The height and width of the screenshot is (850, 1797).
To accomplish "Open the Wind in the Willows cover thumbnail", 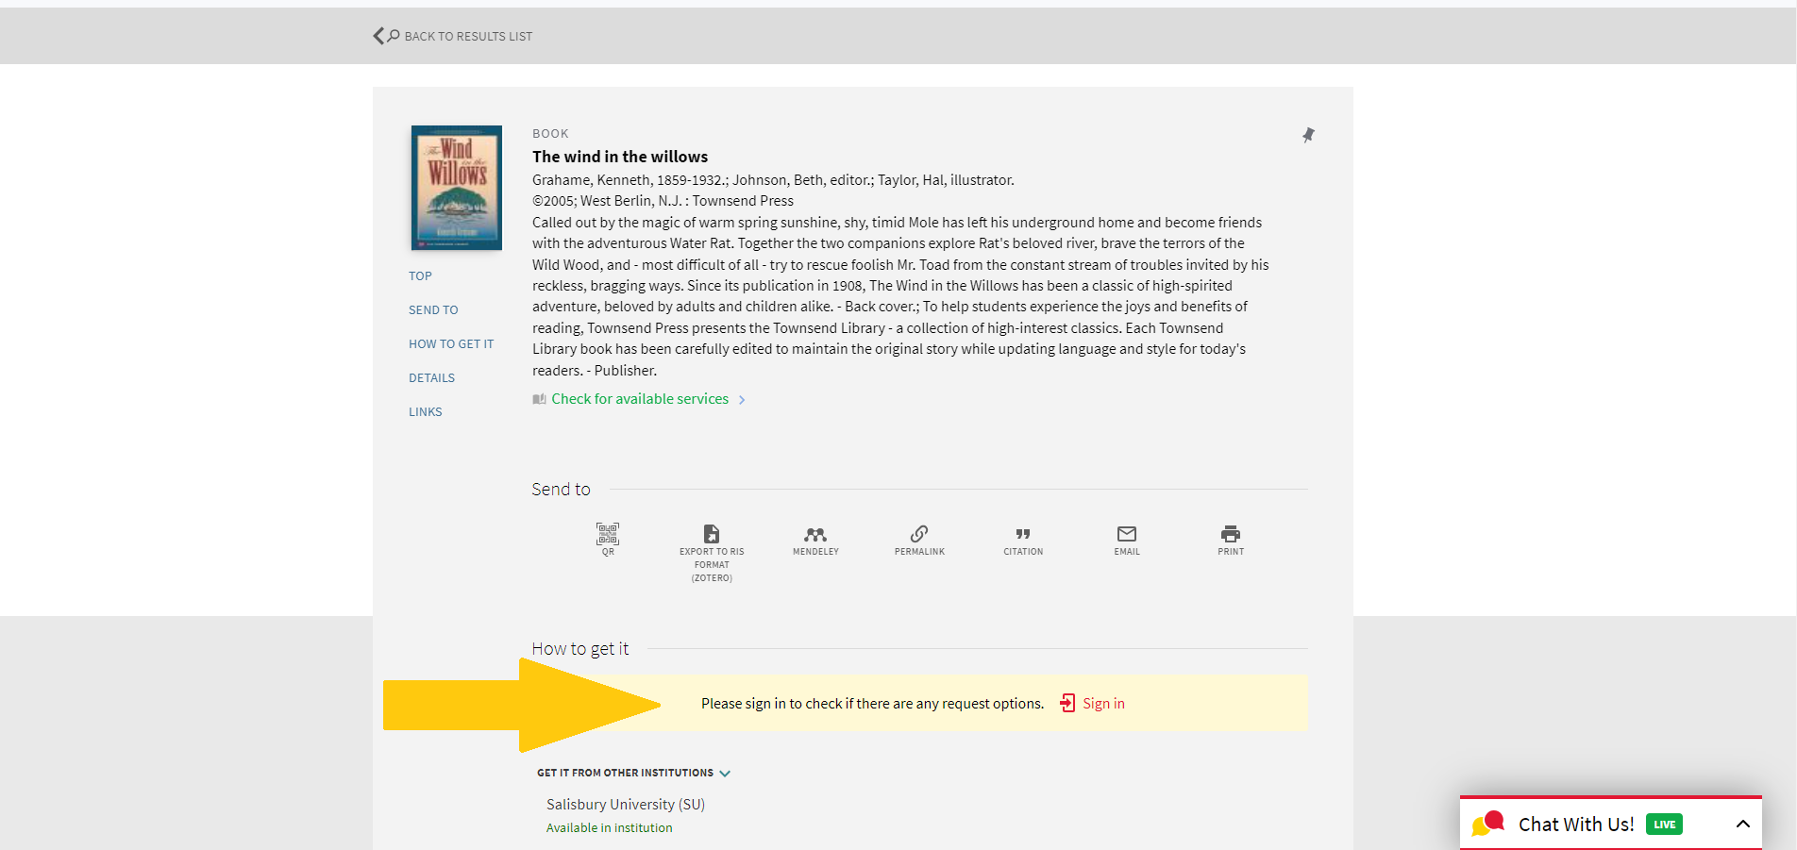I will (x=457, y=188).
